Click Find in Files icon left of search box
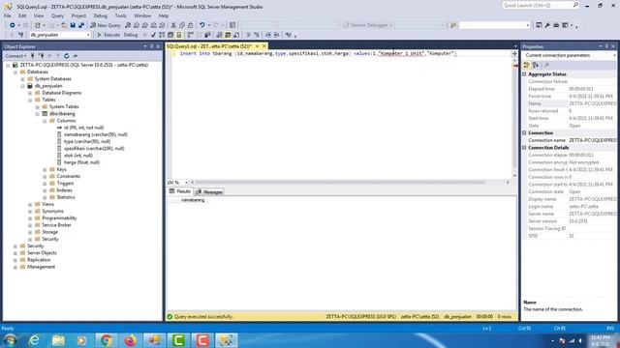 [453, 25]
